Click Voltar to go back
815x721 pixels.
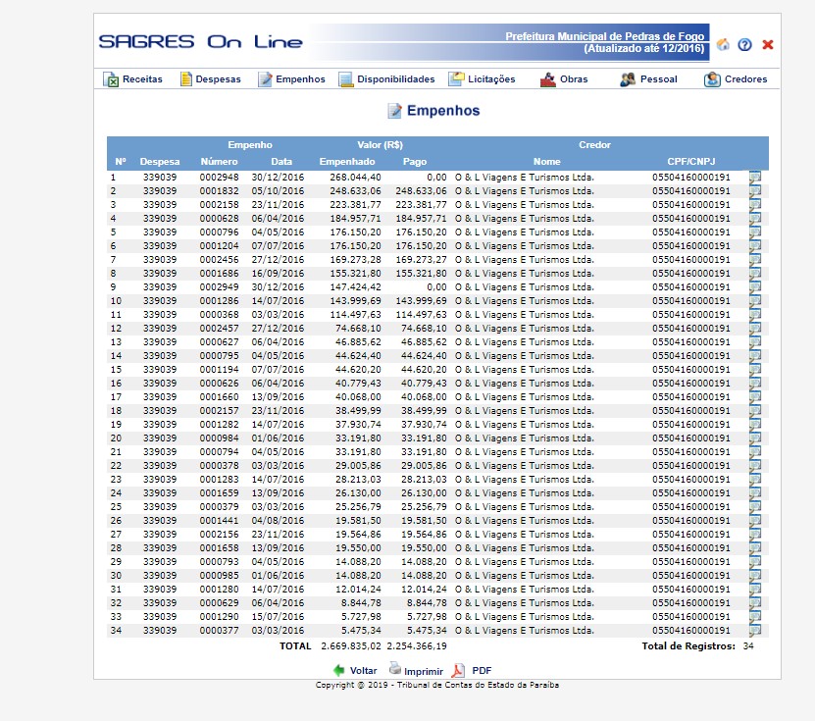point(363,671)
